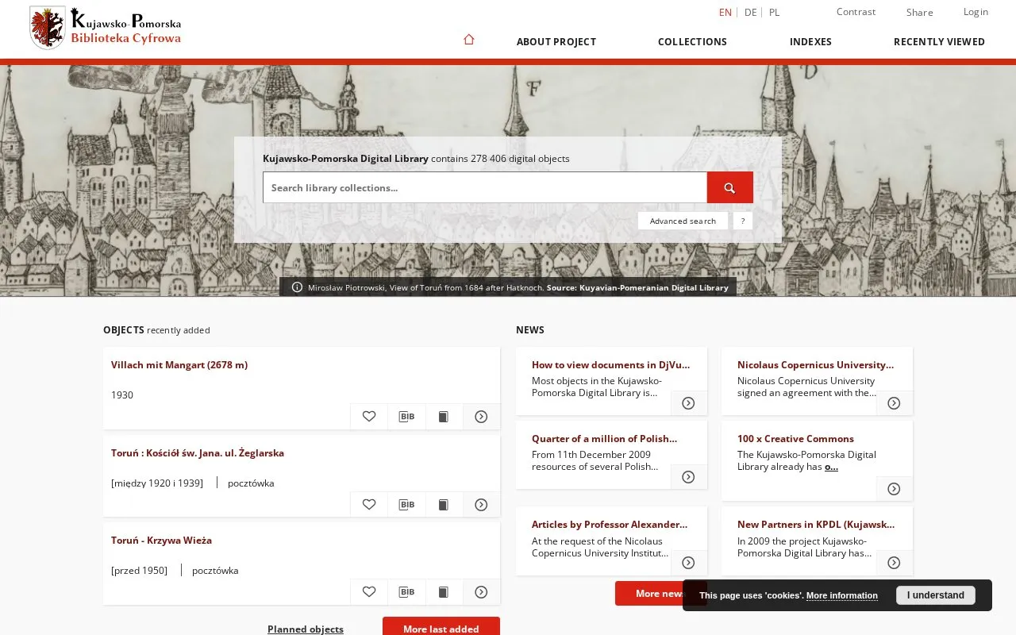
Task: Click info icon in image caption
Action: tap(297, 287)
